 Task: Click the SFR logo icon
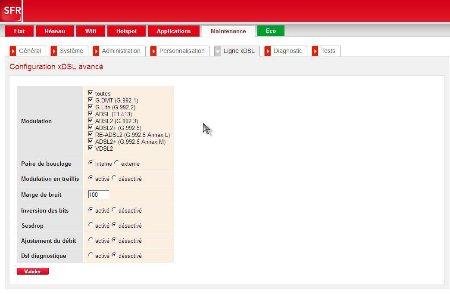[x=11, y=11]
